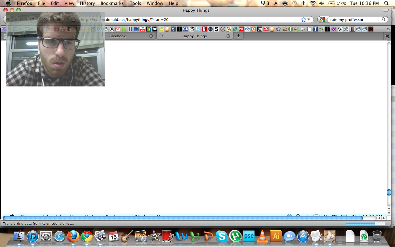Open VLC media player from the dock
This screenshot has height=247, width=395.
pos(262,237)
